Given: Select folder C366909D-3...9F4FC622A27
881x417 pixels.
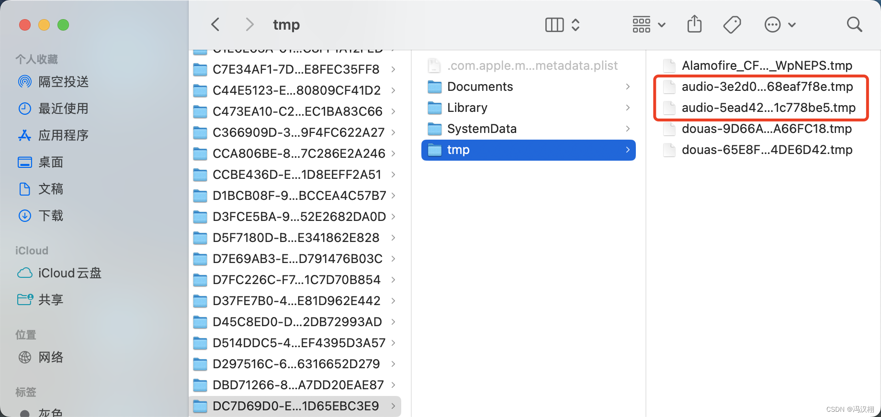Looking at the screenshot, I should pos(295,132).
